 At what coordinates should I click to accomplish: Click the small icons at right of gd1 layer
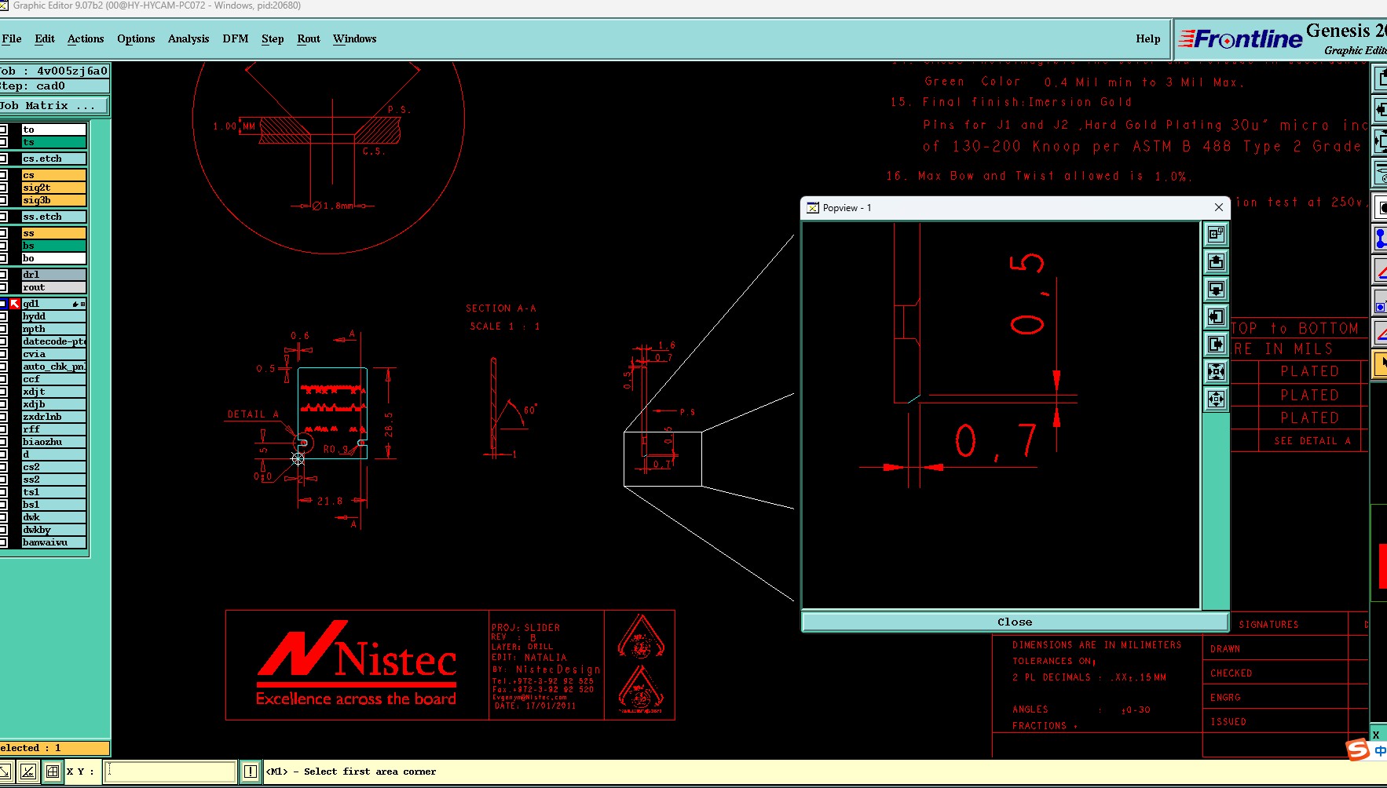79,304
